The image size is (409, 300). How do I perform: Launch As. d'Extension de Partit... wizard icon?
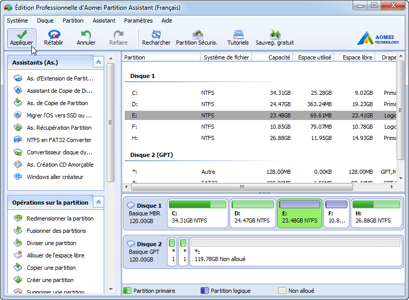tap(18, 78)
